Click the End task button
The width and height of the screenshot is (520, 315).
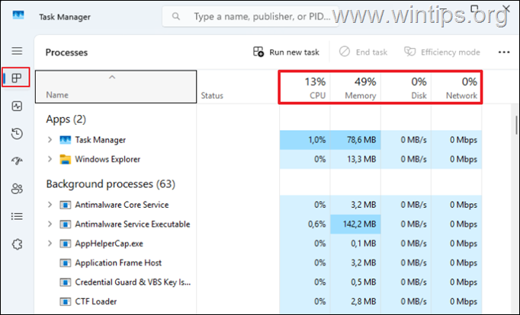click(x=363, y=52)
